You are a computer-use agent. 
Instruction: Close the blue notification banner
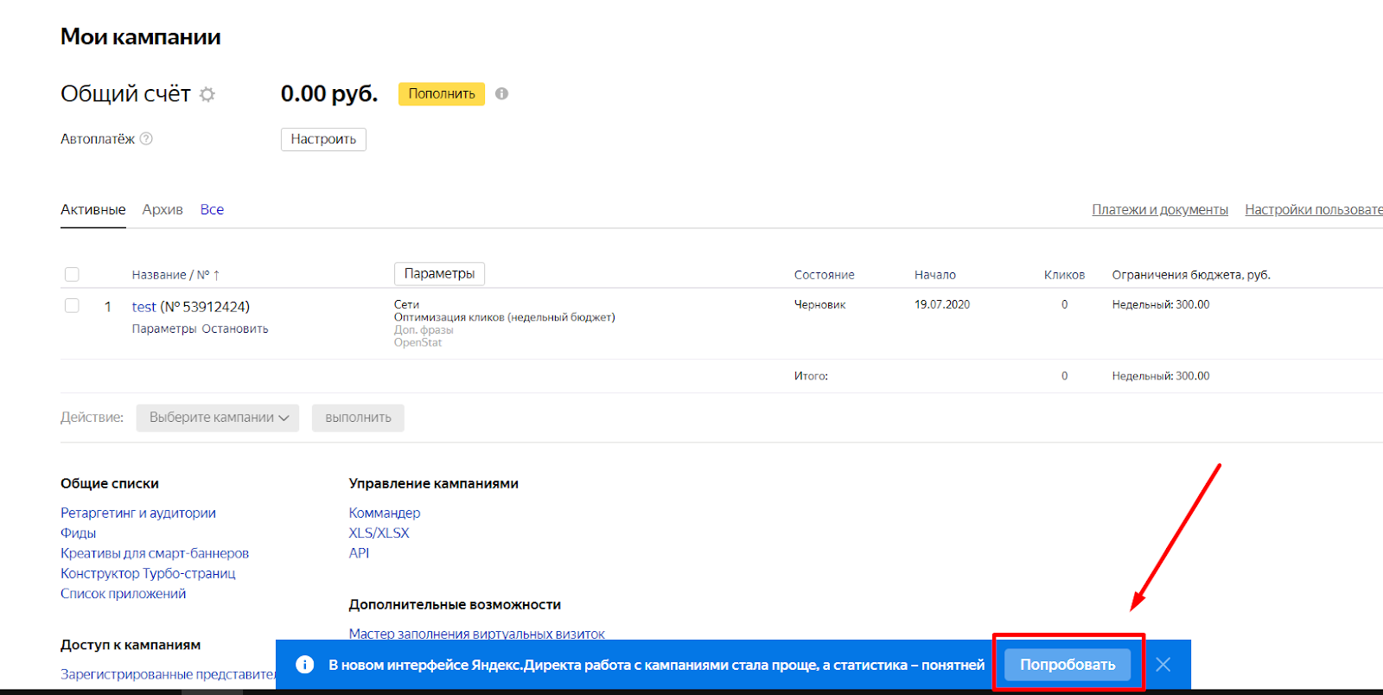tap(1163, 664)
